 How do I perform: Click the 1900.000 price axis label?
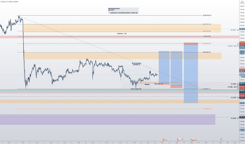click(242, 57)
